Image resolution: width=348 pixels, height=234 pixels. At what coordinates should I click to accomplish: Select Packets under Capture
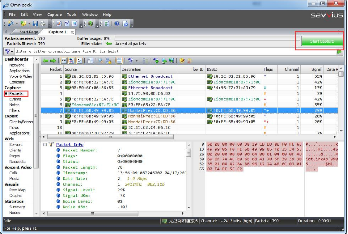click(x=16, y=93)
